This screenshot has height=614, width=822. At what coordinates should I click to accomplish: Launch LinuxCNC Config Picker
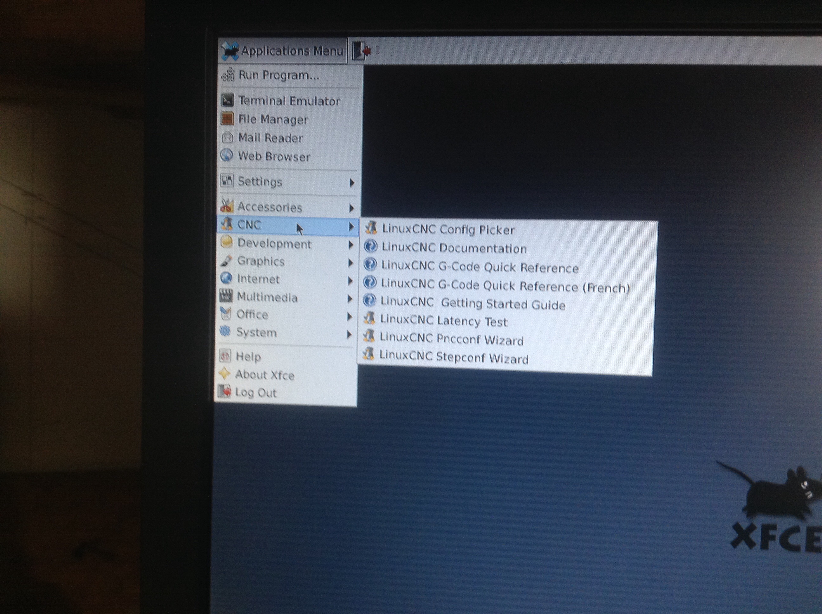pyautogui.click(x=509, y=230)
